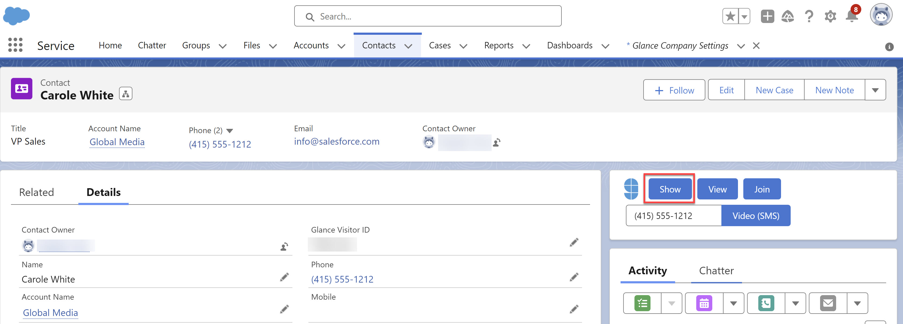The image size is (903, 324).
Task: Expand the Phone (2) dropdown
Action: tap(229, 131)
